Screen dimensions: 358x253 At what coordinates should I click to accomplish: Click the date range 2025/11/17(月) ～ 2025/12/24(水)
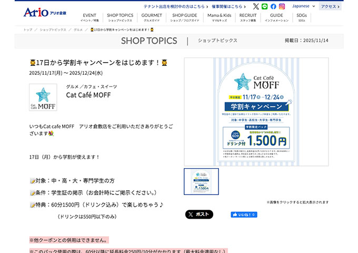pos(66,73)
